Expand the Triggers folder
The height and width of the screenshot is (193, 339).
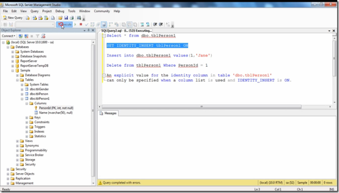(26, 127)
